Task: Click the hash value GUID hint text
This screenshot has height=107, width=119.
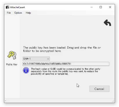Action: (x=66, y=71)
